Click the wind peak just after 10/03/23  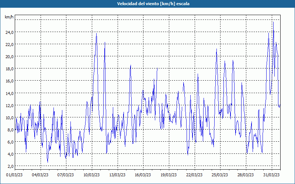coord(97,33)
